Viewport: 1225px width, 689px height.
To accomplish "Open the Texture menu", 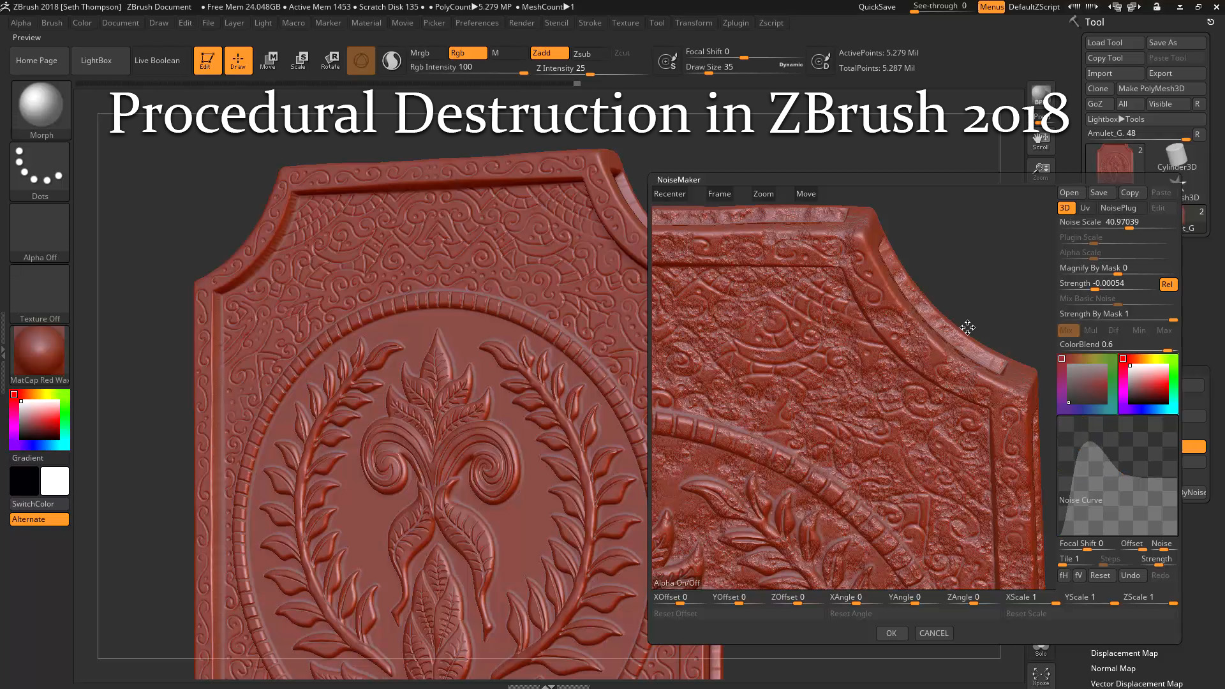I will tap(625, 23).
